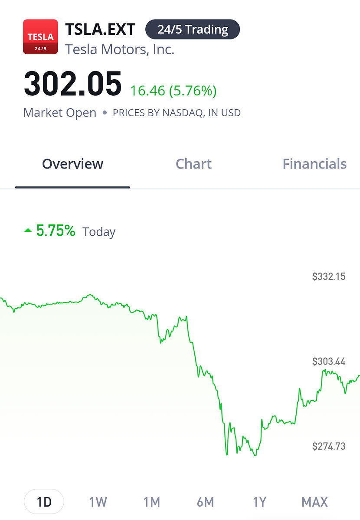Image resolution: width=360 pixels, height=520 pixels.
Task: Set chart range to 6M
Action: point(206,502)
